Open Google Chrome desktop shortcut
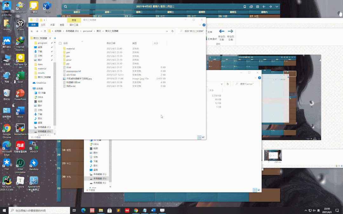The image size is (343, 214). pyautogui.click(x=7, y=131)
